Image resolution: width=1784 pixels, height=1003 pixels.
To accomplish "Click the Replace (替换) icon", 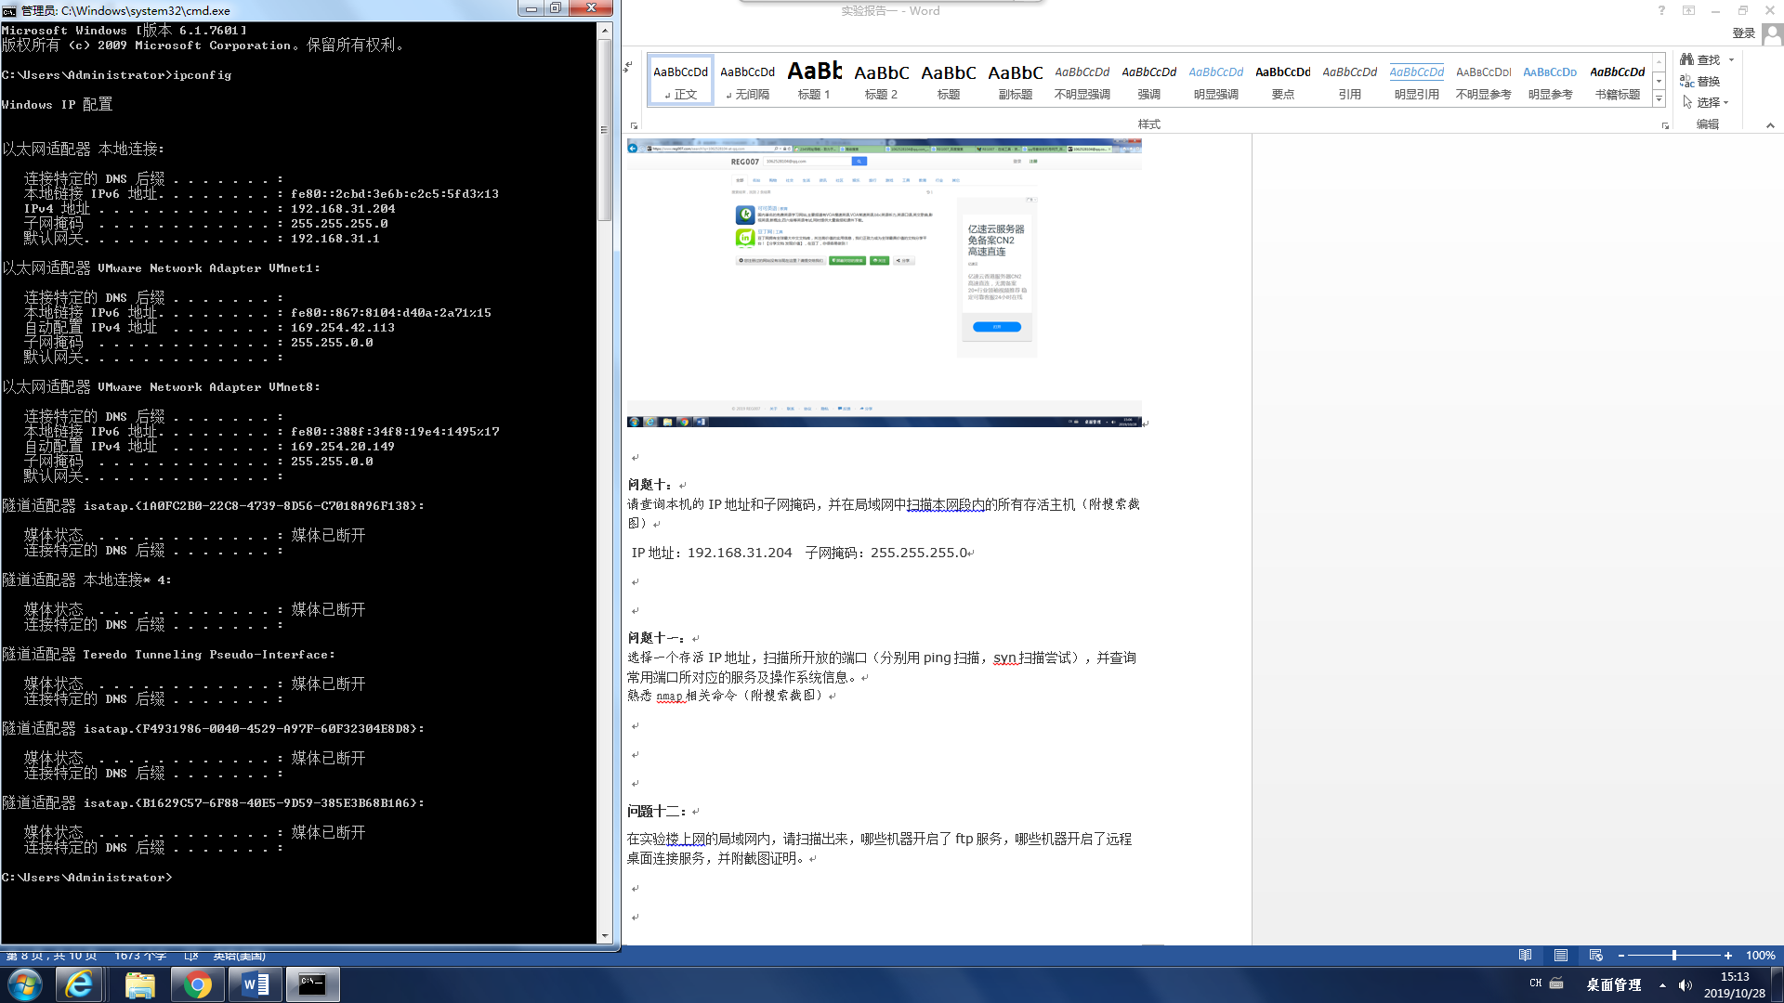I will point(1686,81).
